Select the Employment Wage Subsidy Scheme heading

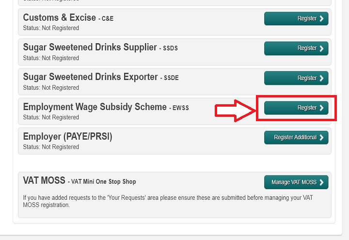pyautogui.click(x=95, y=107)
